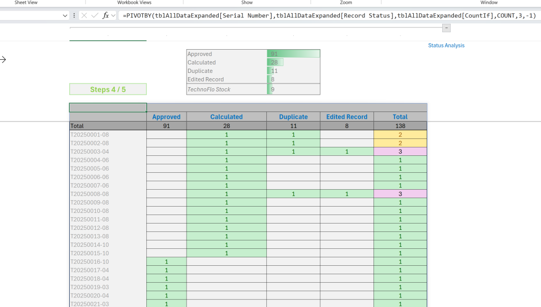Select the Approved data bar showing 91
Screen dimensions: 541x307
(x=294, y=54)
